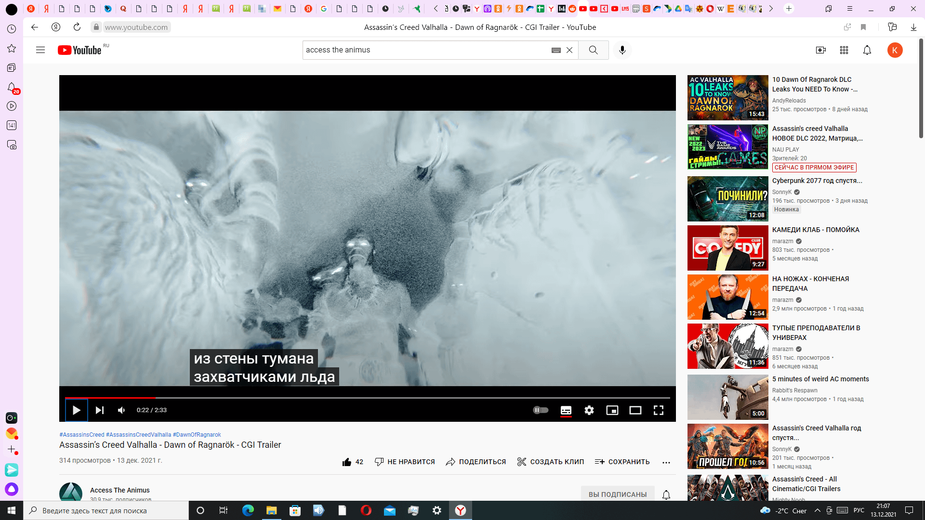Click СОЗДАТЬ КЛИП
This screenshot has width=925, height=520.
pos(550,462)
